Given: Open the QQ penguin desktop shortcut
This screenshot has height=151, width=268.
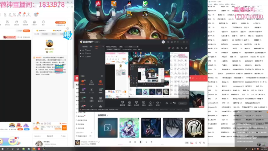Looking at the screenshot, I should pyautogui.click(x=129, y=4).
